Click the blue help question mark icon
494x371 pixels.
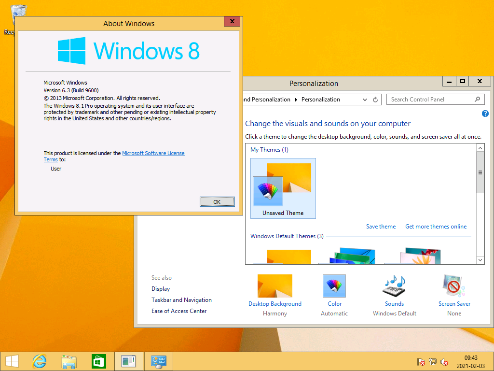[x=485, y=114]
